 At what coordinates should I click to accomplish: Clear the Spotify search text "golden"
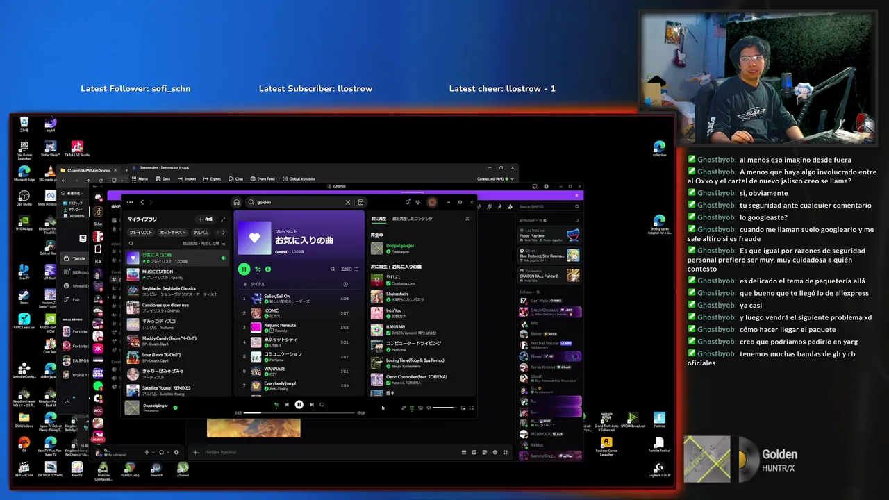[x=348, y=202]
